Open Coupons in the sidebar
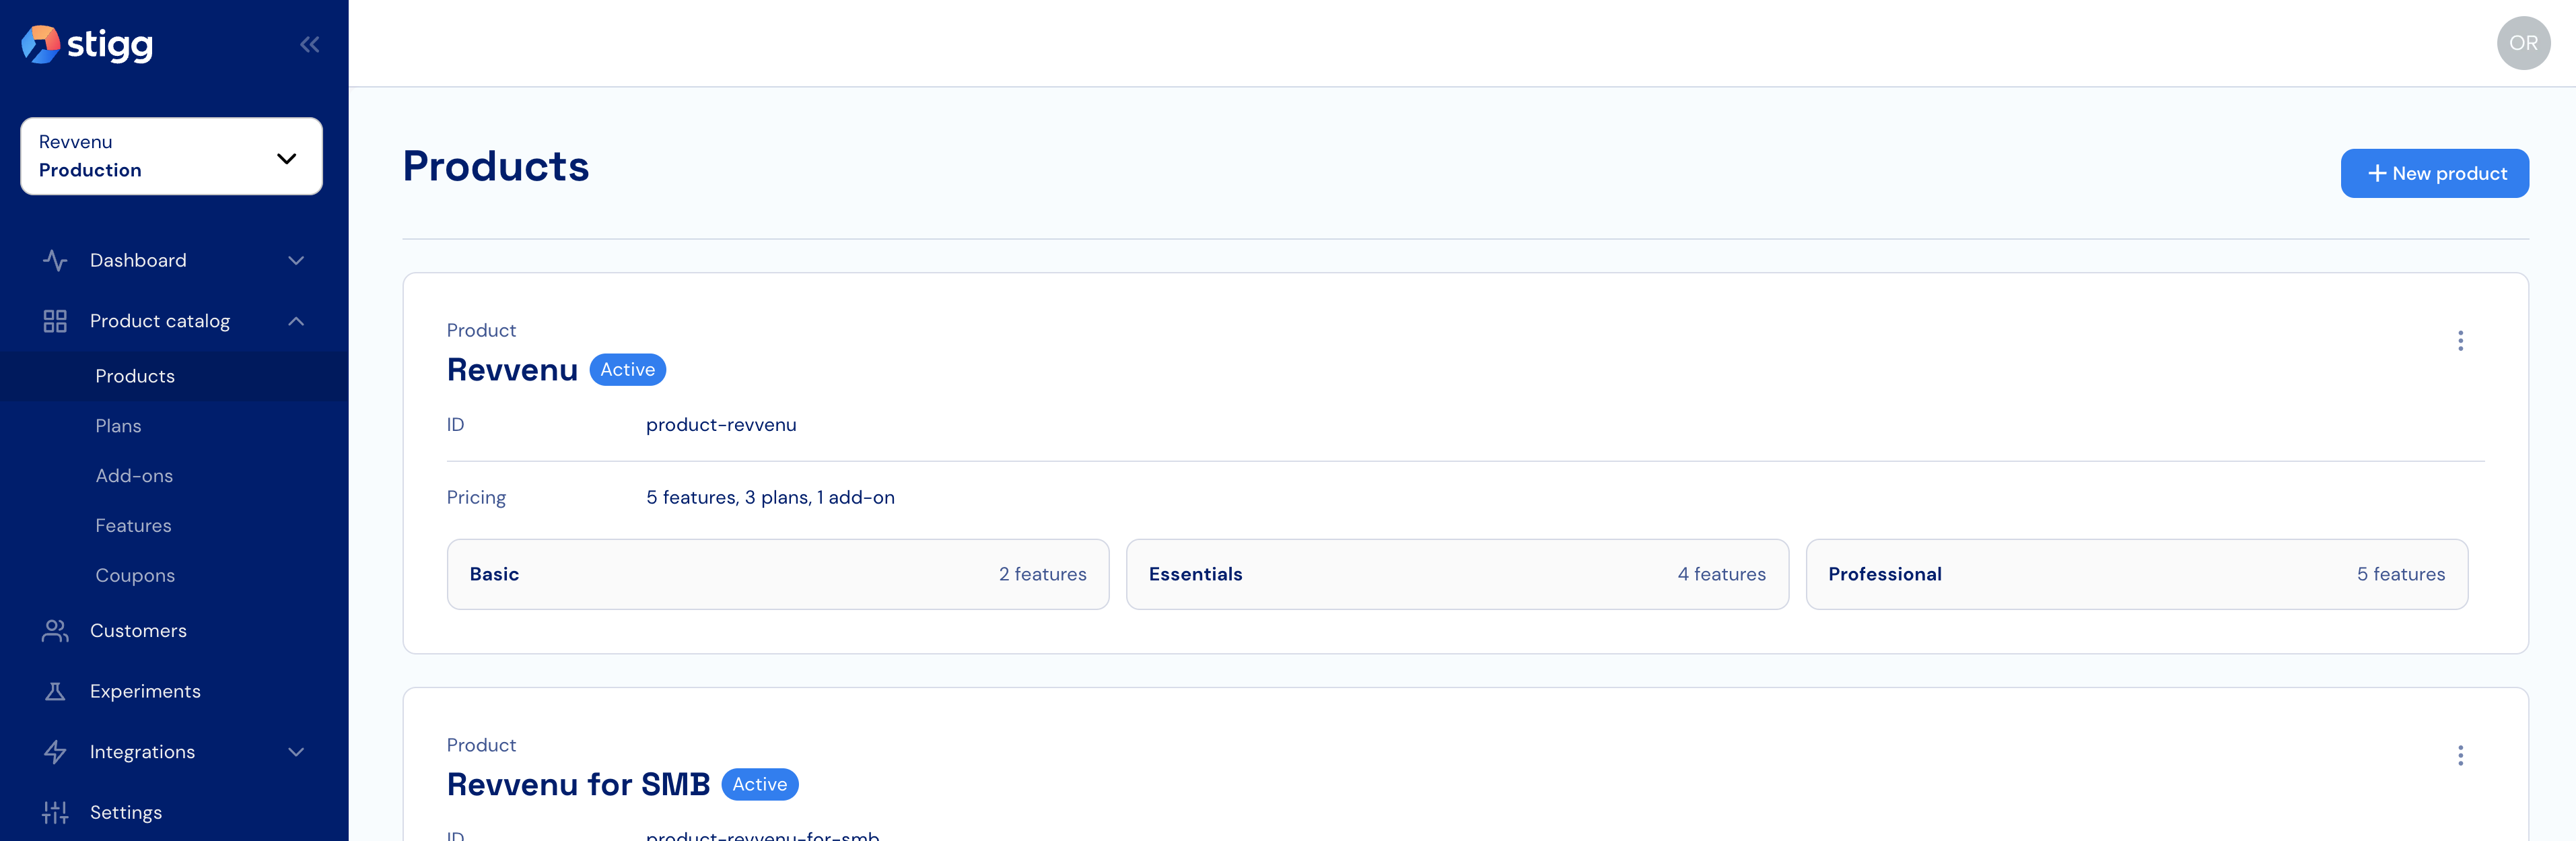Screen dimensions: 2576x841 (x=174, y=576)
